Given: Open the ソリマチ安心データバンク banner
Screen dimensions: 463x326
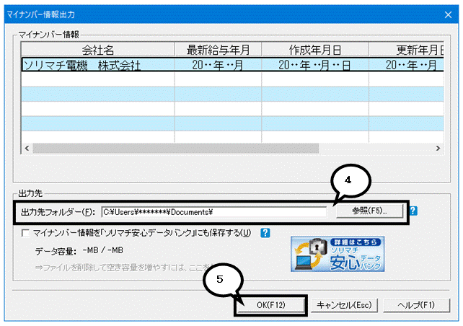Looking at the screenshot, I should [338, 254].
